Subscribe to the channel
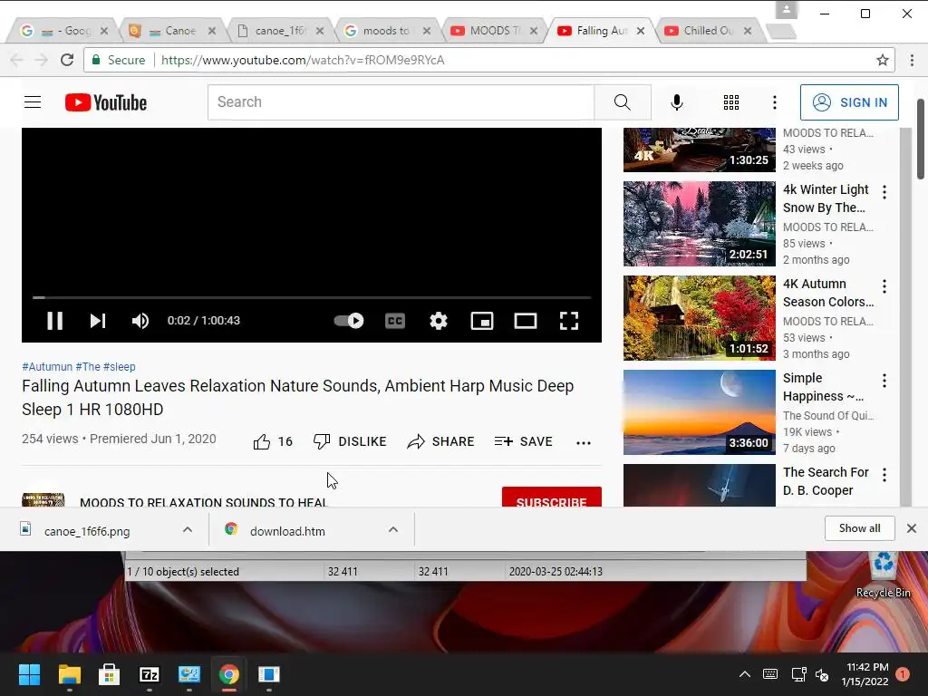Screen dimensions: 928x696 pyautogui.click(x=552, y=498)
